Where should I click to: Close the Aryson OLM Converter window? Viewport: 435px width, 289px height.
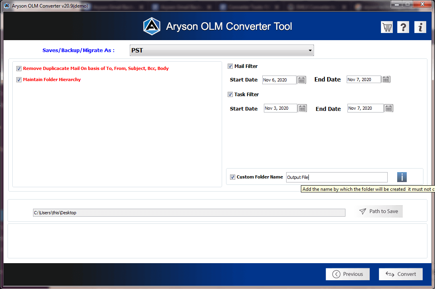pyautogui.click(x=422, y=4)
